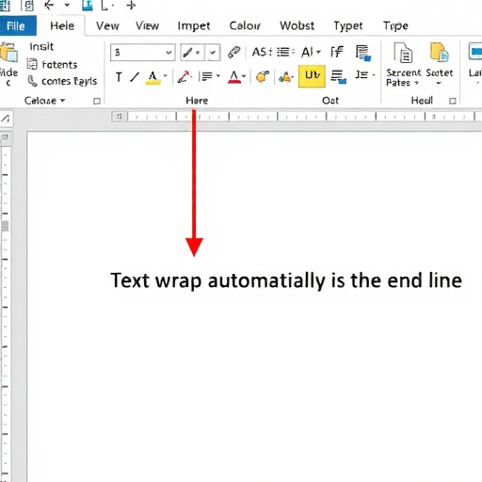This screenshot has height=482, width=482.
Task: Click the Hedl group dialog launcher
Action: point(452,101)
